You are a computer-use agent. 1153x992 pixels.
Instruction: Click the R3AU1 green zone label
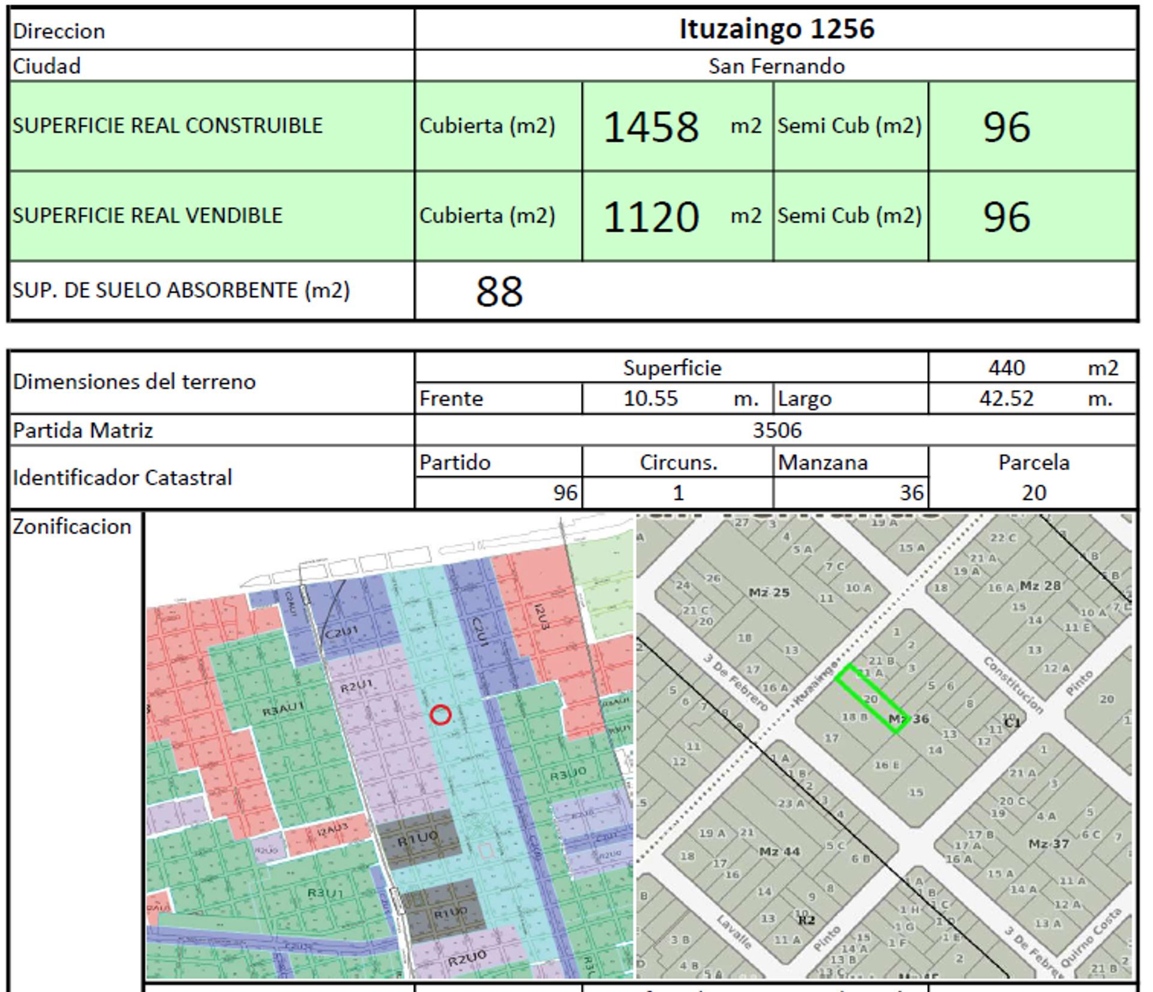(x=283, y=709)
